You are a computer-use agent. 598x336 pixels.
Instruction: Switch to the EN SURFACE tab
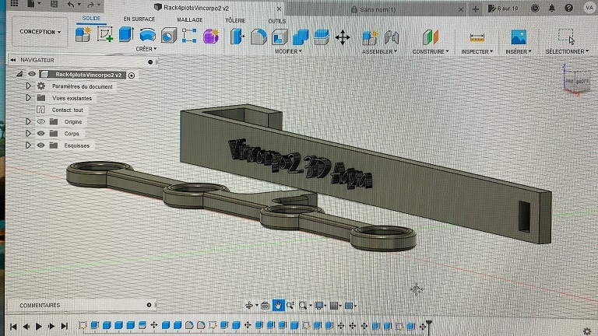click(x=139, y=19)
